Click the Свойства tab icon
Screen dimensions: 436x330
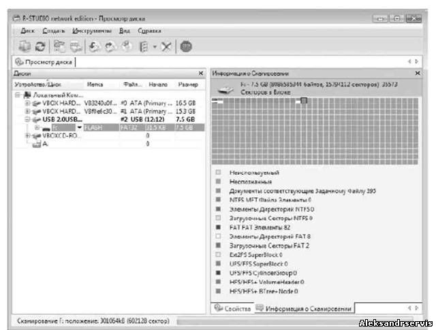(x=218, y=308)
